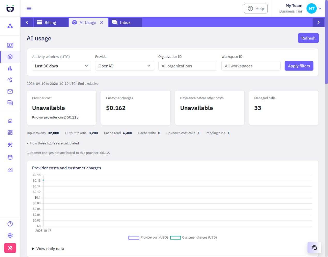Click the MT avatar

pos(311,9)
